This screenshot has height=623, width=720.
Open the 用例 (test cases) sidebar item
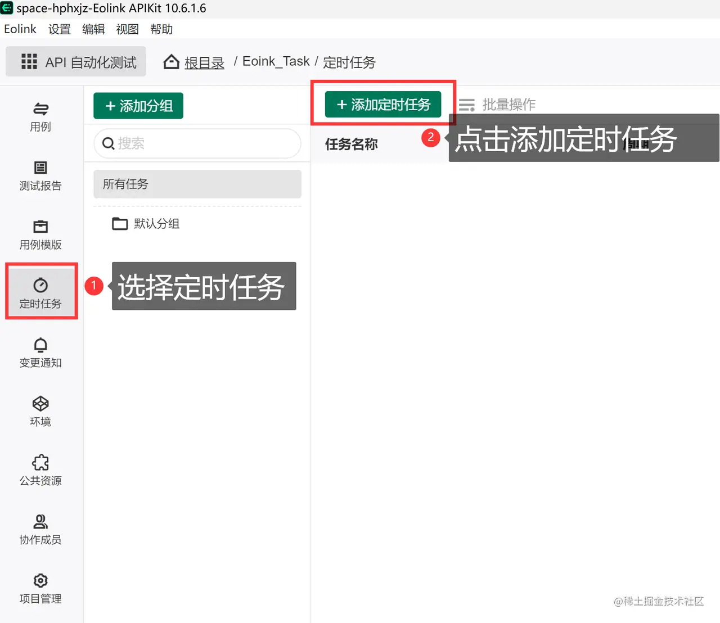(40, 117)
